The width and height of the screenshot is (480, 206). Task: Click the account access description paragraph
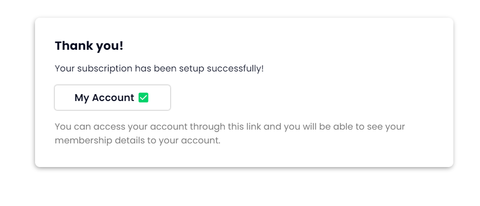[229, 134]
